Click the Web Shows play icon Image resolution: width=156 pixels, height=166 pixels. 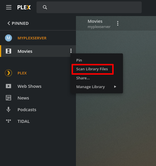8,86
